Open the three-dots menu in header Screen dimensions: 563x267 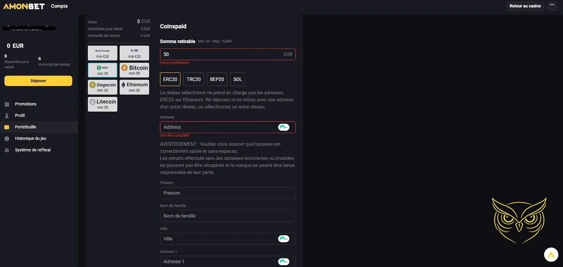552,6
